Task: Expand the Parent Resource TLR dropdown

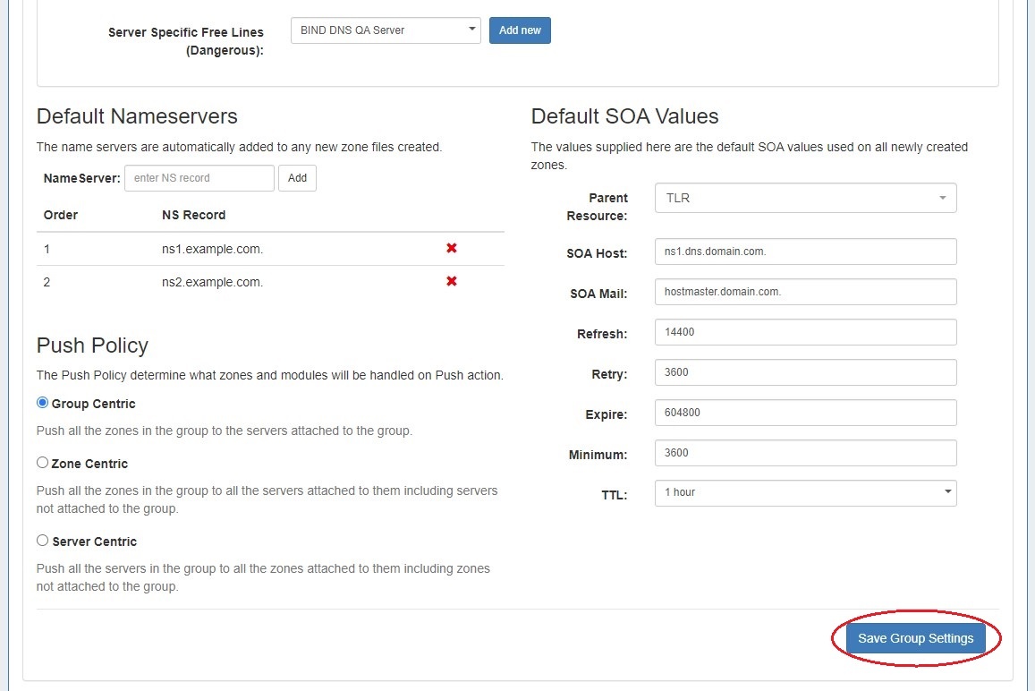Action: click(805, 198)
